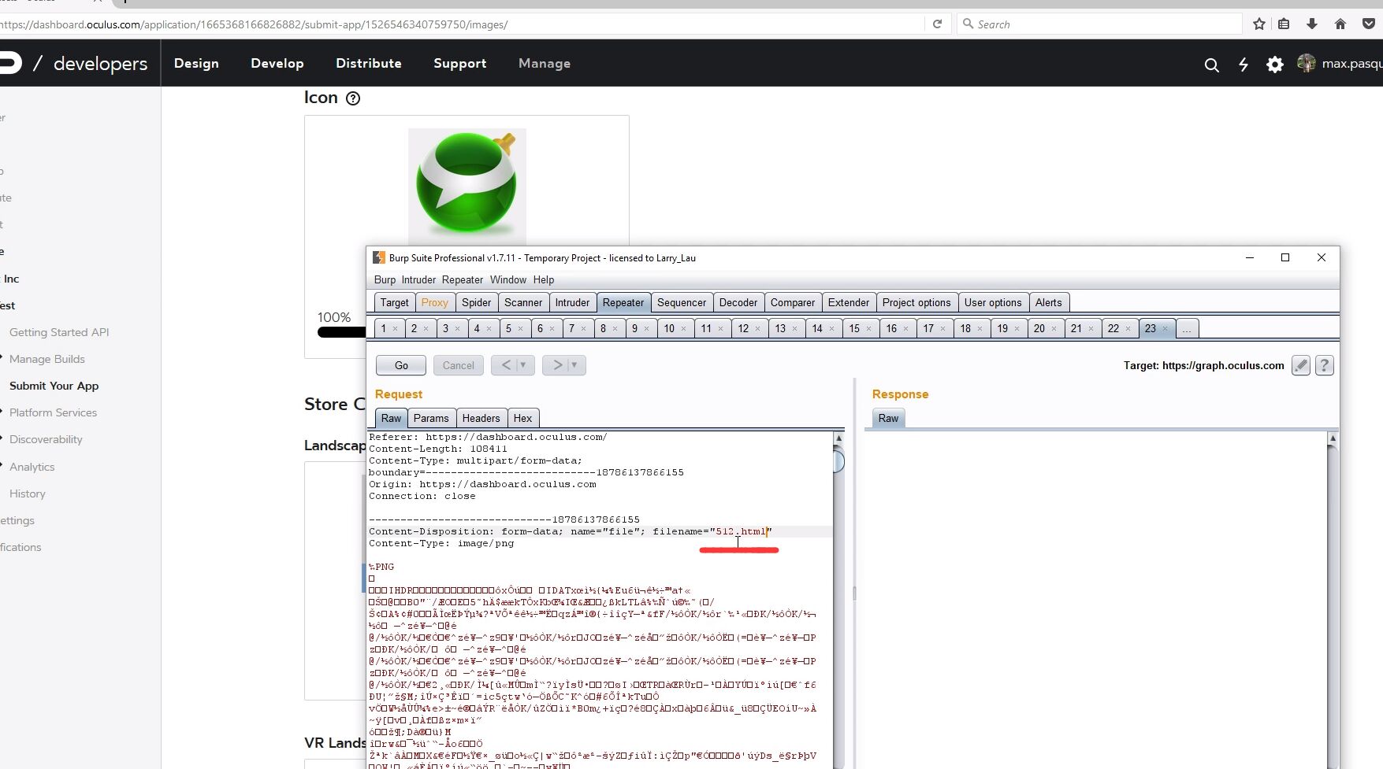Open the browser library icon
The height and width of the screenshot is (769, 1383).
[x=1284, y=24]
